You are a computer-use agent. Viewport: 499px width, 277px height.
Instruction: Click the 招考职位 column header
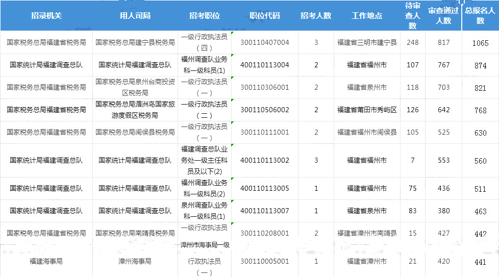pyautogui.click(x=205, y=16)
